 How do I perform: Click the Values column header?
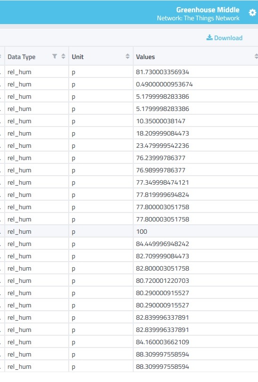tap(145, 57)
